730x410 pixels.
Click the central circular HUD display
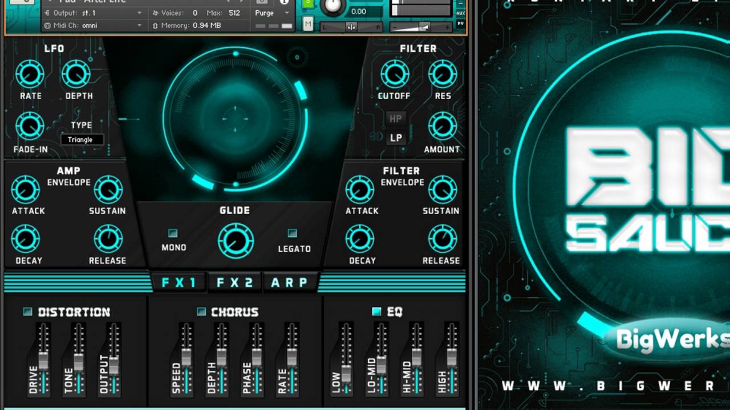(235, 118)
